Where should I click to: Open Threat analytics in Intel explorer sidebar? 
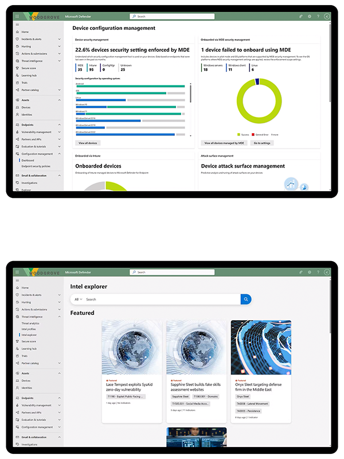[x=30, y=324]
